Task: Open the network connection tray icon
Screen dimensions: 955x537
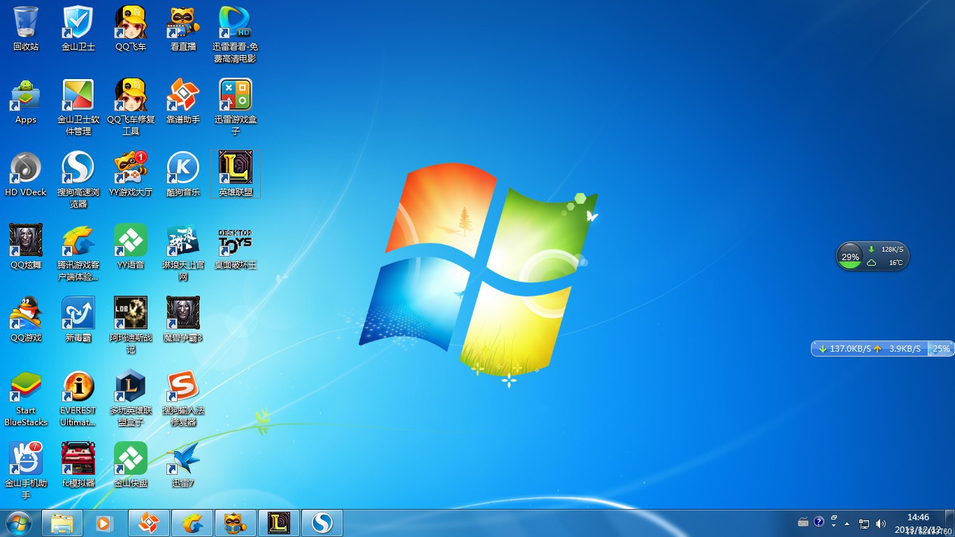Action: click(864, 523)
